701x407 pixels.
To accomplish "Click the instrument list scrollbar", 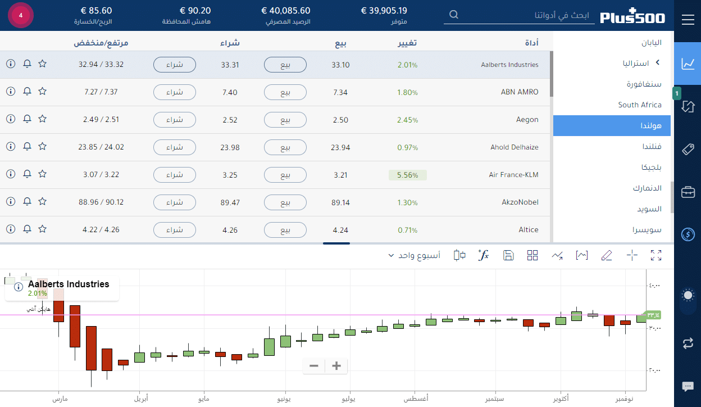I will tap(552, 74).
